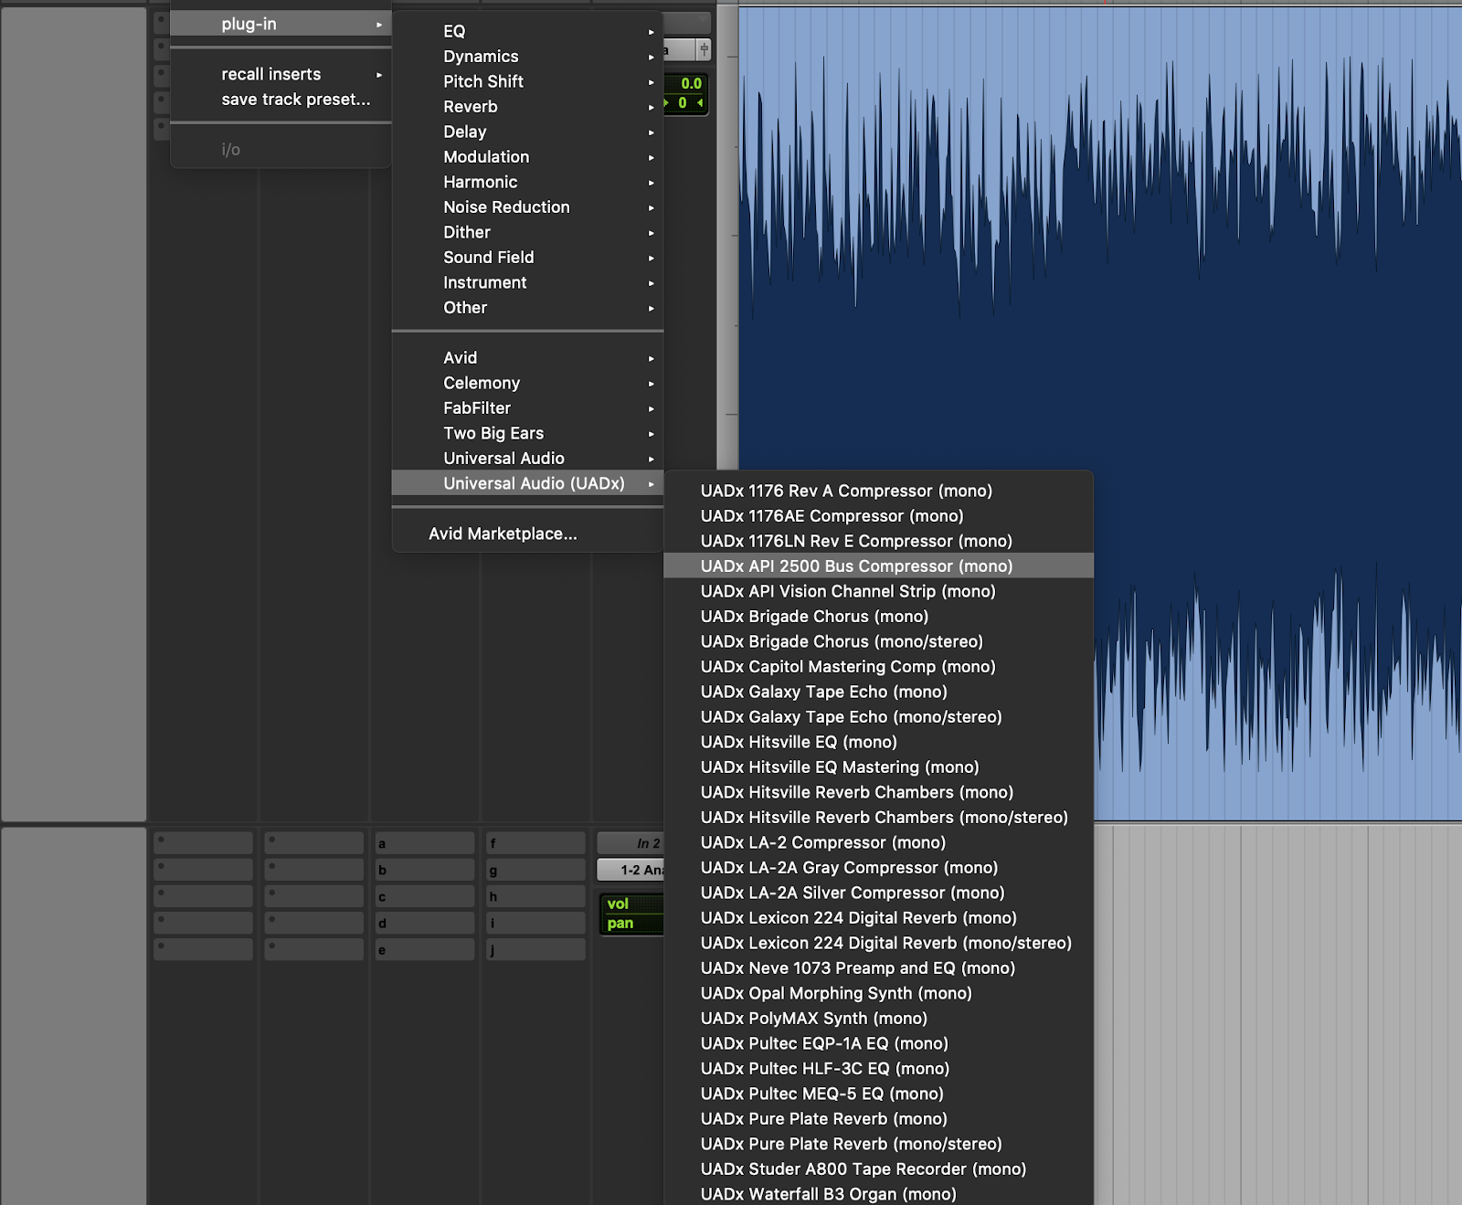Insert UADx Pultec HLF-3C EQ (mono)
This screenshot has width=1462, height=1205.
878,1069
